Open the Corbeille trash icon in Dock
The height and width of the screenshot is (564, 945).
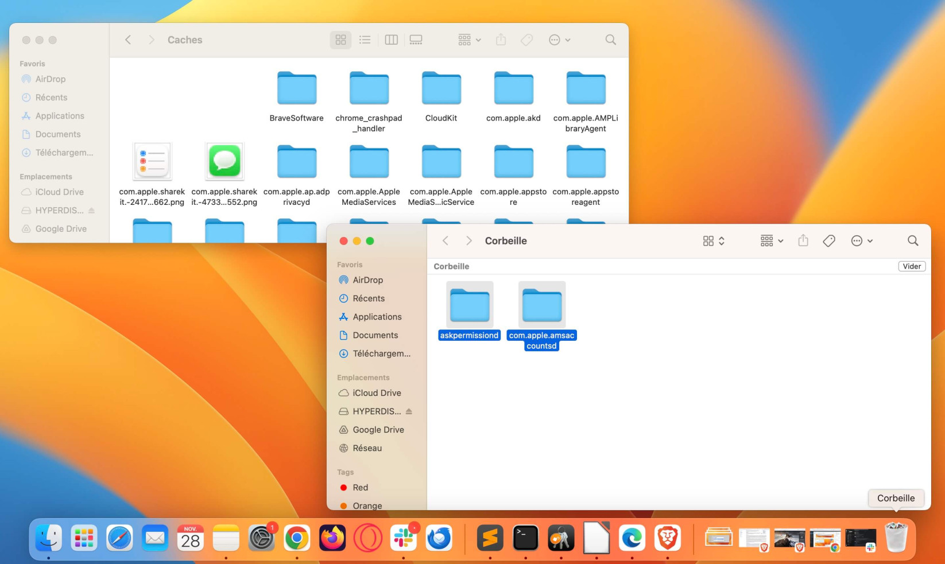coord(896,538)
